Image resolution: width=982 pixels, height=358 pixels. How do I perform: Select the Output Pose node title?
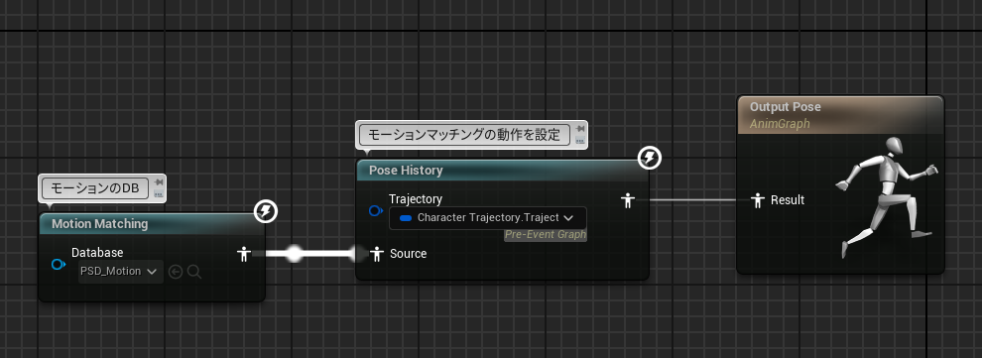pos(786,107)
